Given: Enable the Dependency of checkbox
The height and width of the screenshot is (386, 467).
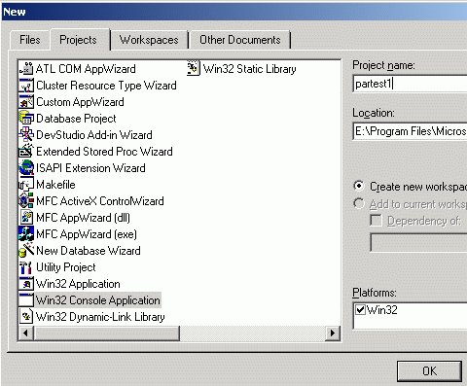Looking at the screenshot, I should pos(376,221).
